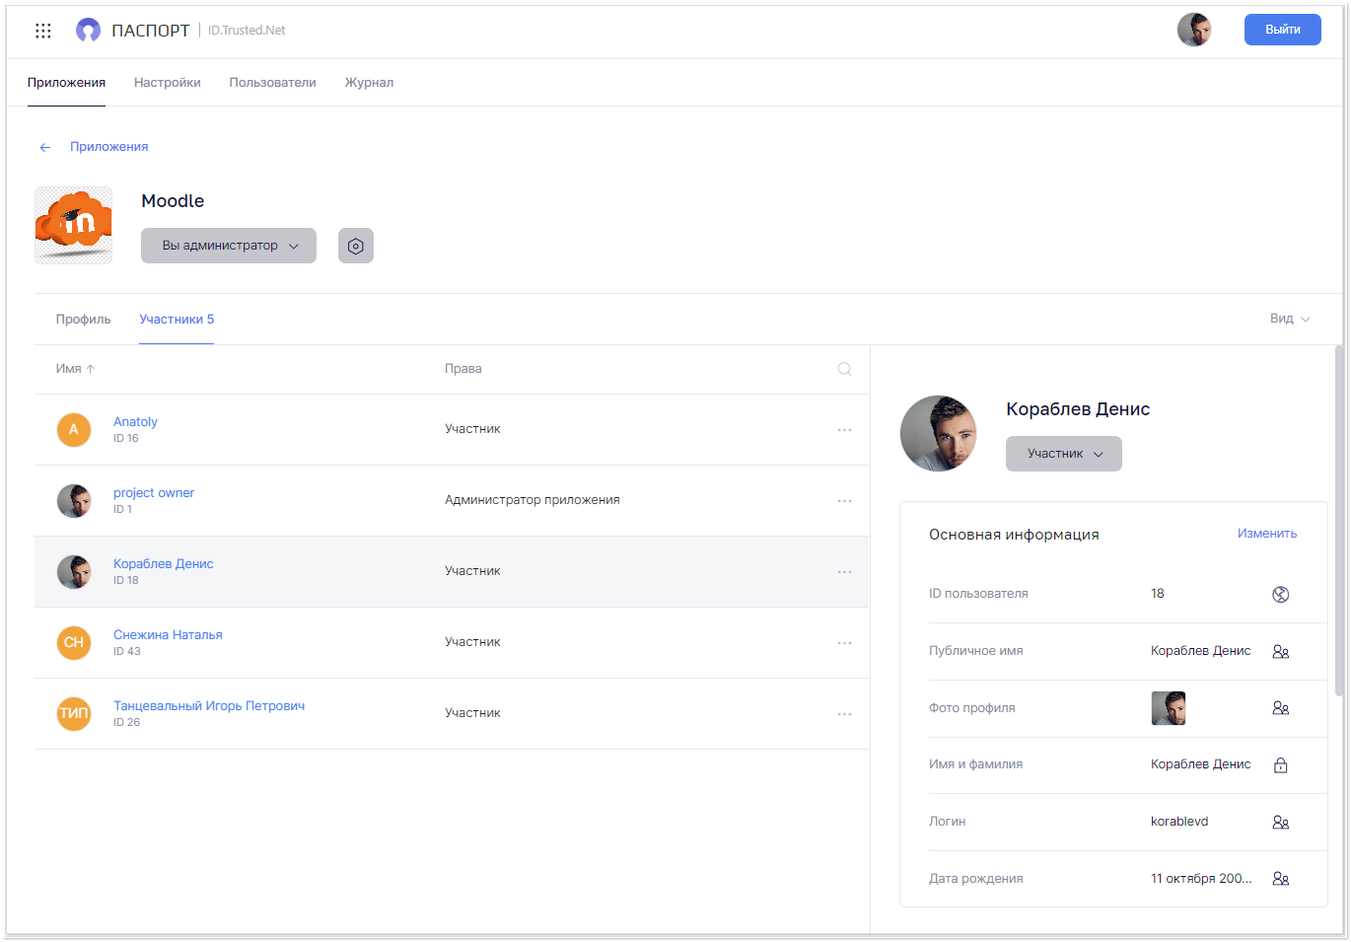Click the Выйти button
Viewport: 1351px width, 942px height.
tap(1282, 30)
